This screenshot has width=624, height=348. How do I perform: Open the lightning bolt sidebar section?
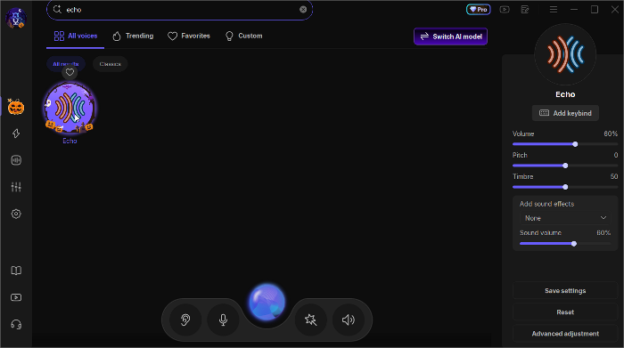(x=16, y=134)
